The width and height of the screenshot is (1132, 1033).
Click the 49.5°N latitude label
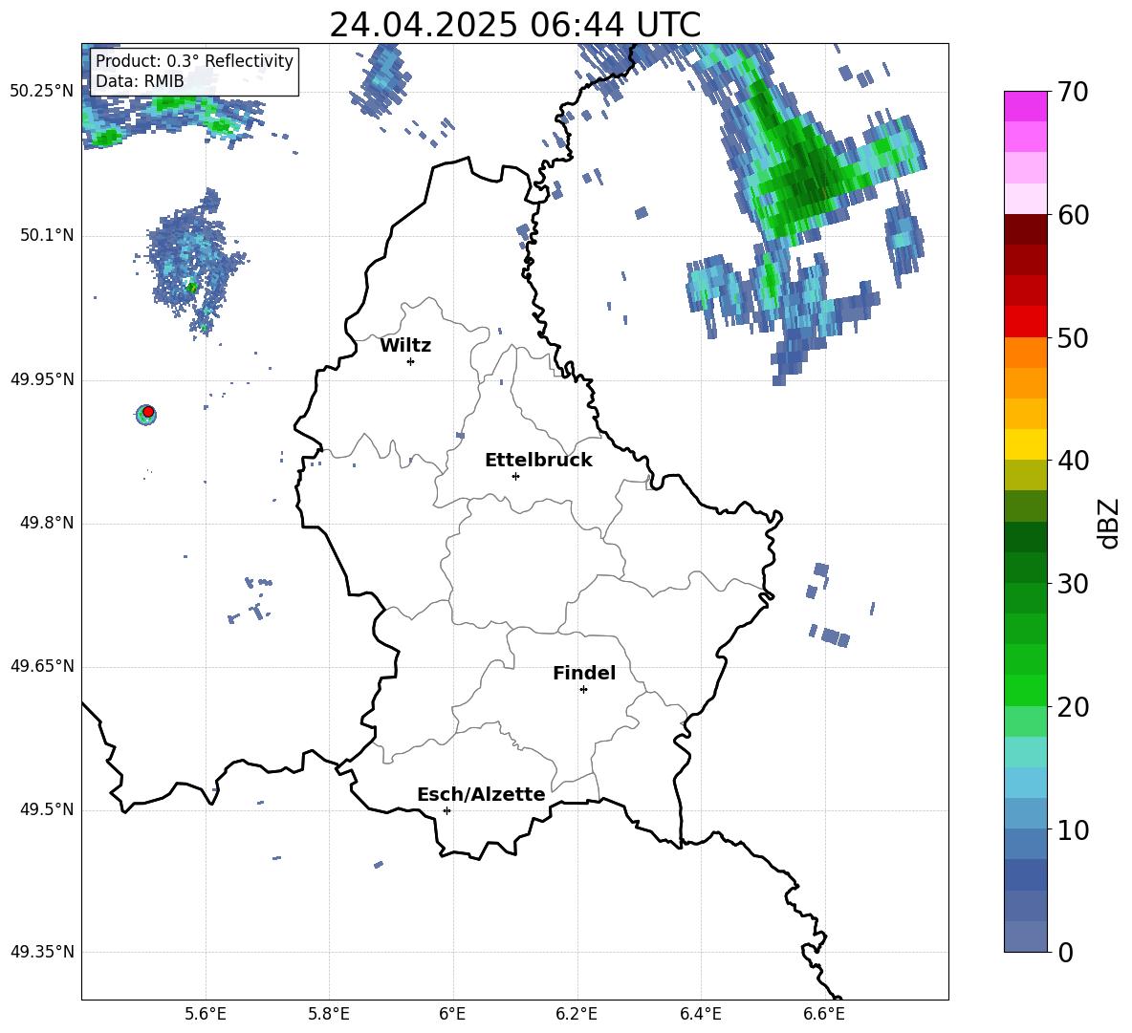click(46, 809)
